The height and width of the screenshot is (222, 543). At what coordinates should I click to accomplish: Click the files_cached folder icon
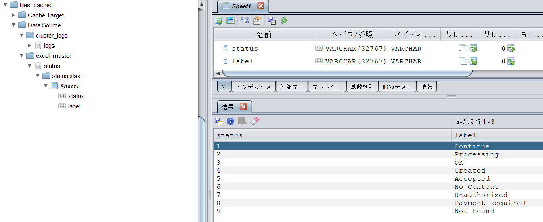click(14, 5)
